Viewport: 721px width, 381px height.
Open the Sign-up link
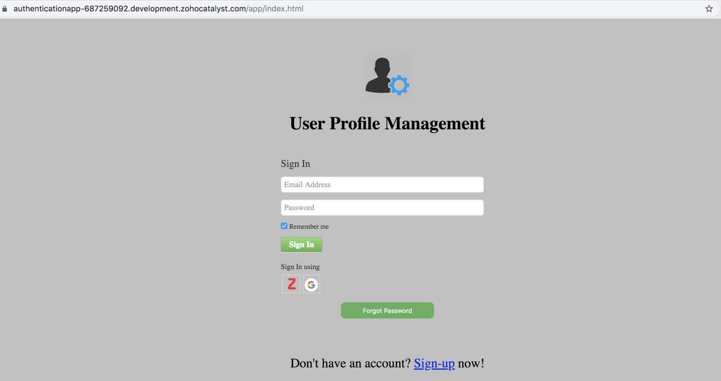[433, 364]
